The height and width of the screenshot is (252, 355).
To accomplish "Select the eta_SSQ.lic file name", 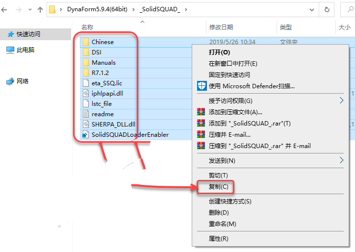I will (107, 83).
